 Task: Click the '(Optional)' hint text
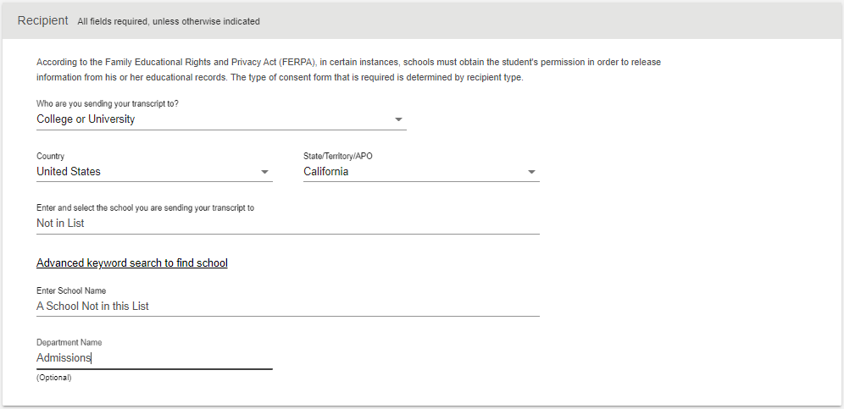[54, 378]
